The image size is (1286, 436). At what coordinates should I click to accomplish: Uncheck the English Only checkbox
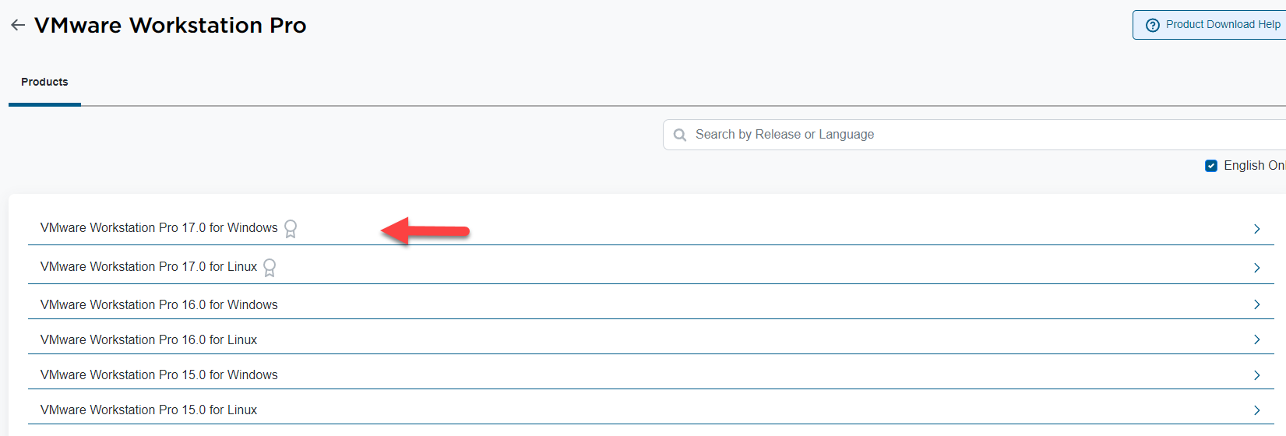pyautogui.click(x=1211, y=166)
